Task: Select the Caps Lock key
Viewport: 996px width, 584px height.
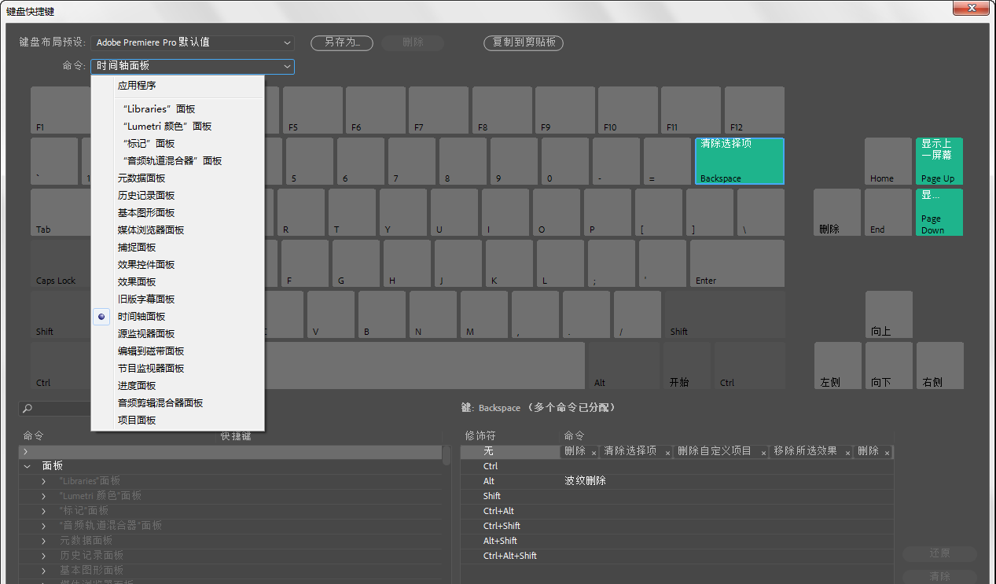Action: [61, 263]
